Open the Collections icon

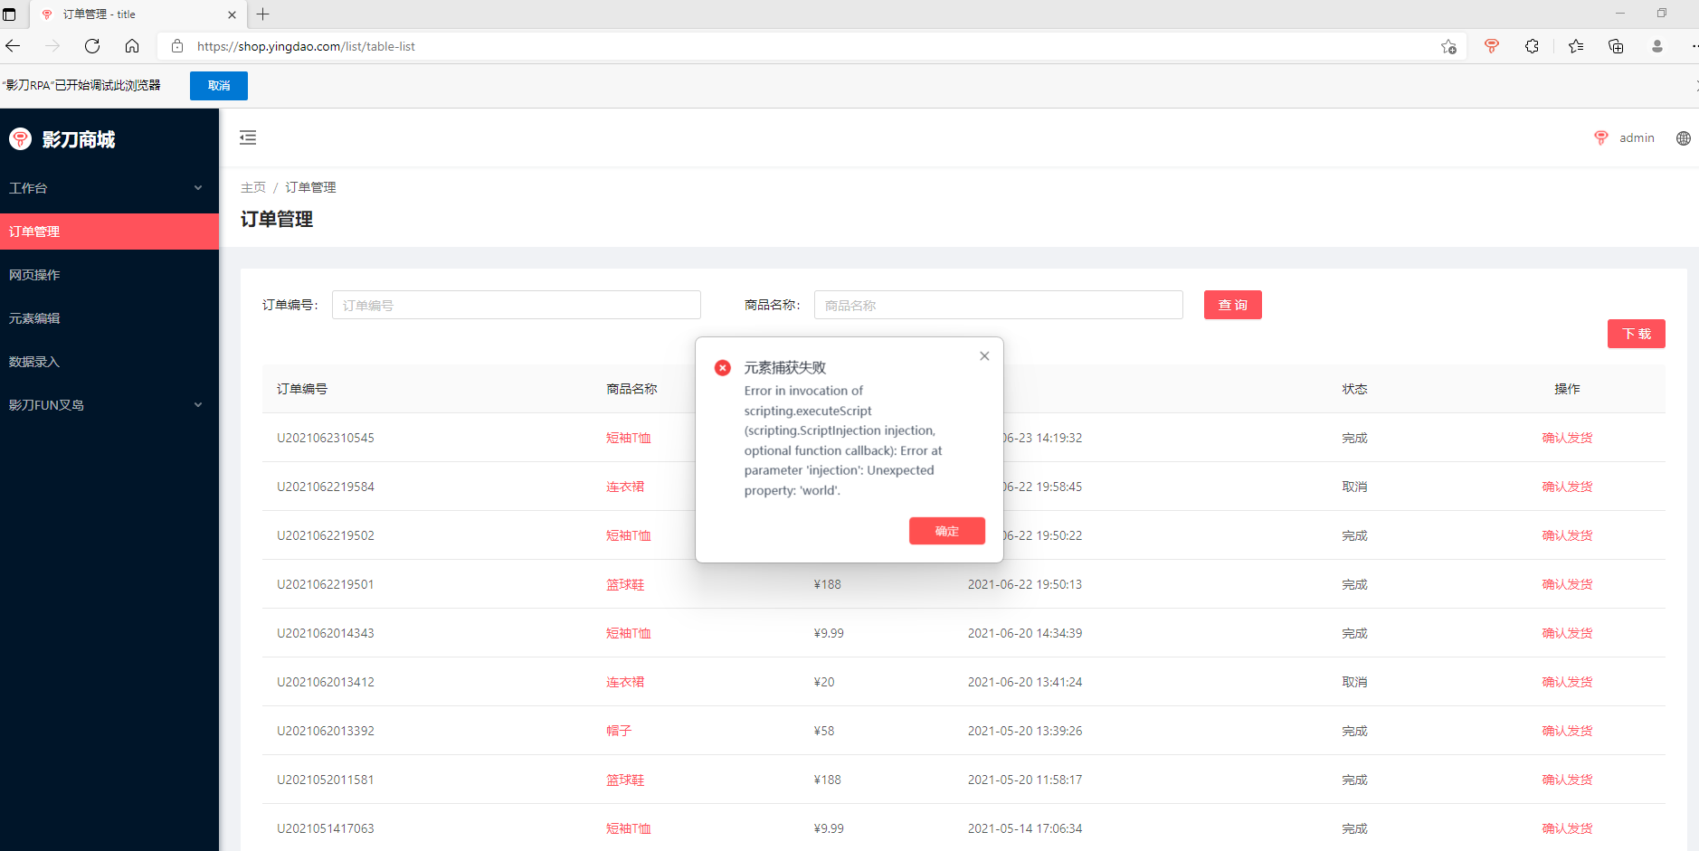pyautogui.click(x=1616, y=46)
